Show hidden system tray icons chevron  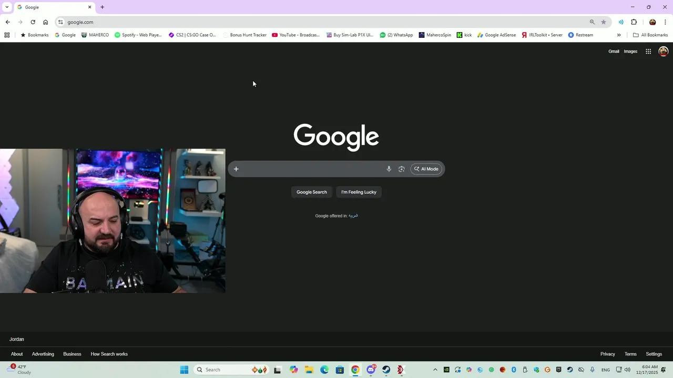click(x=435, y=370)
